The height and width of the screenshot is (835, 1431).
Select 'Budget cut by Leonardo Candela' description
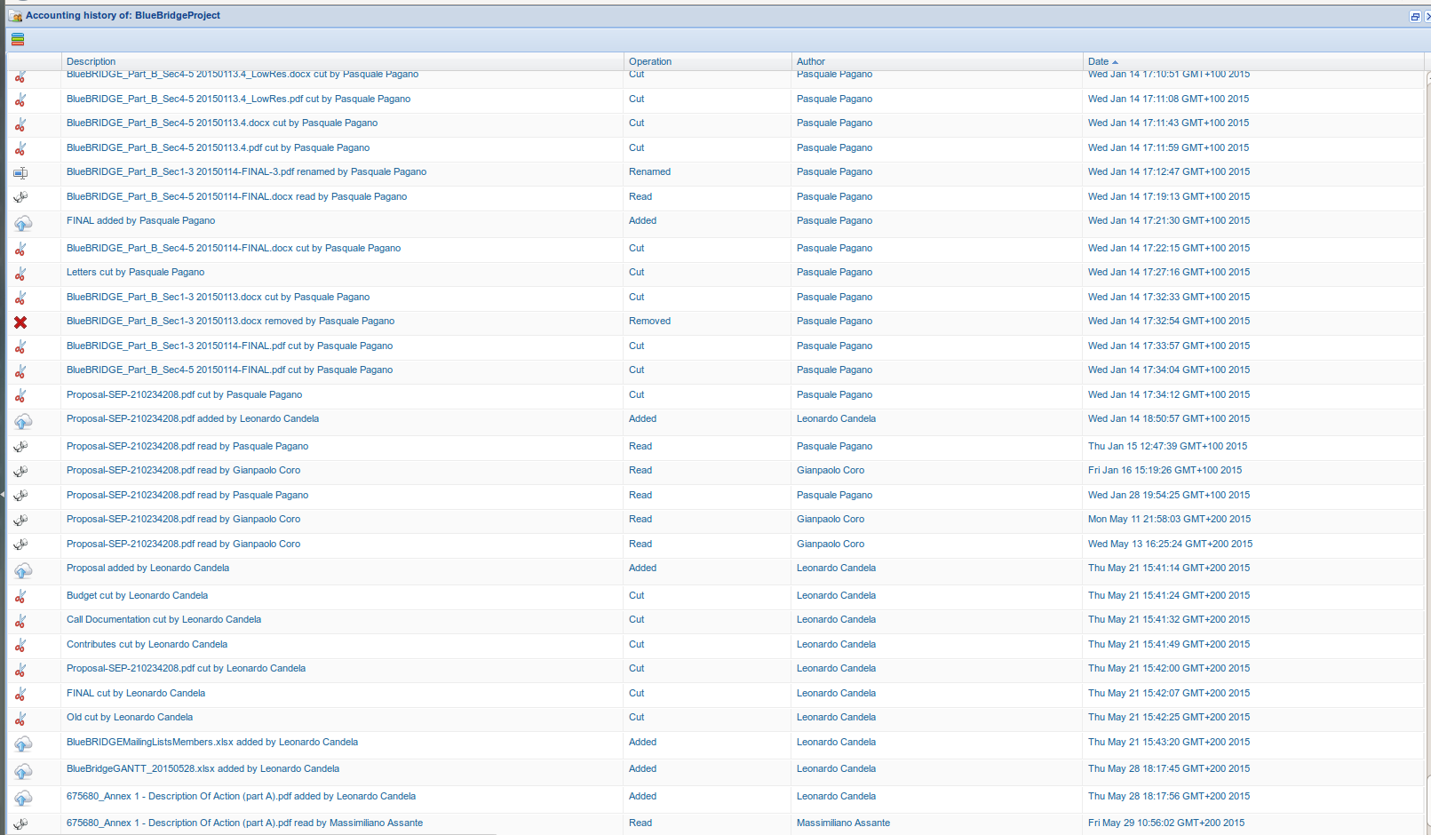click(137, 596)
